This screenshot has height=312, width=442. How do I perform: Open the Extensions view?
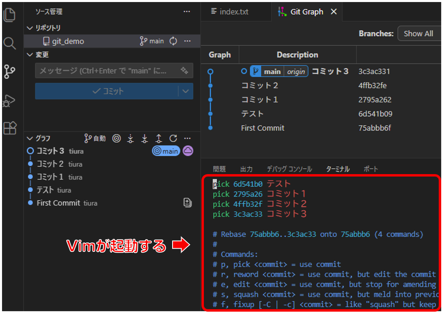click(x=9, y=128)
